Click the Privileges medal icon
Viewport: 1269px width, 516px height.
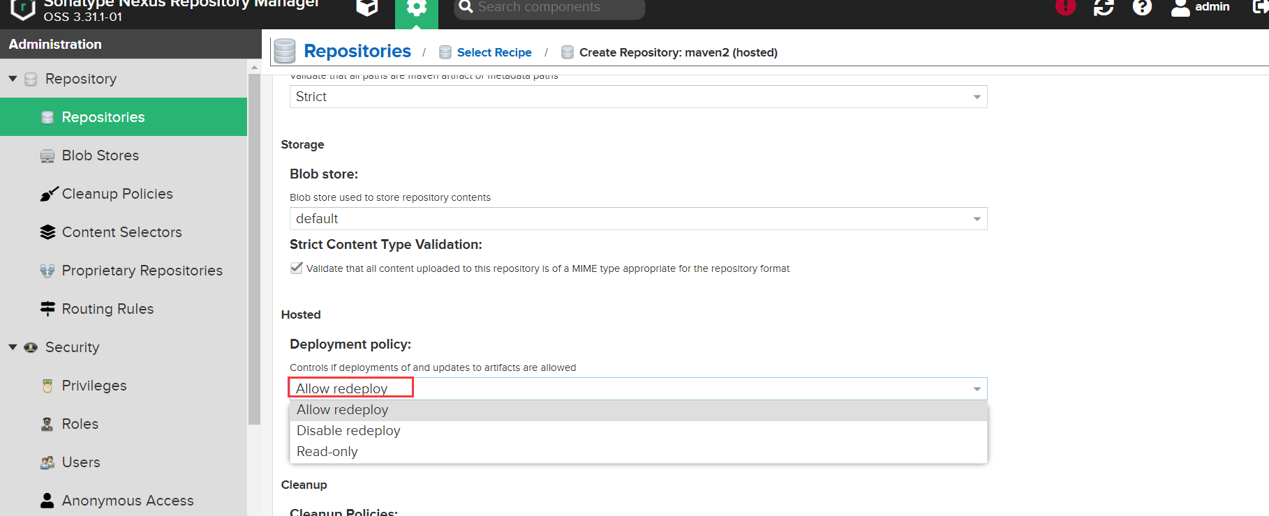(47, 386)
